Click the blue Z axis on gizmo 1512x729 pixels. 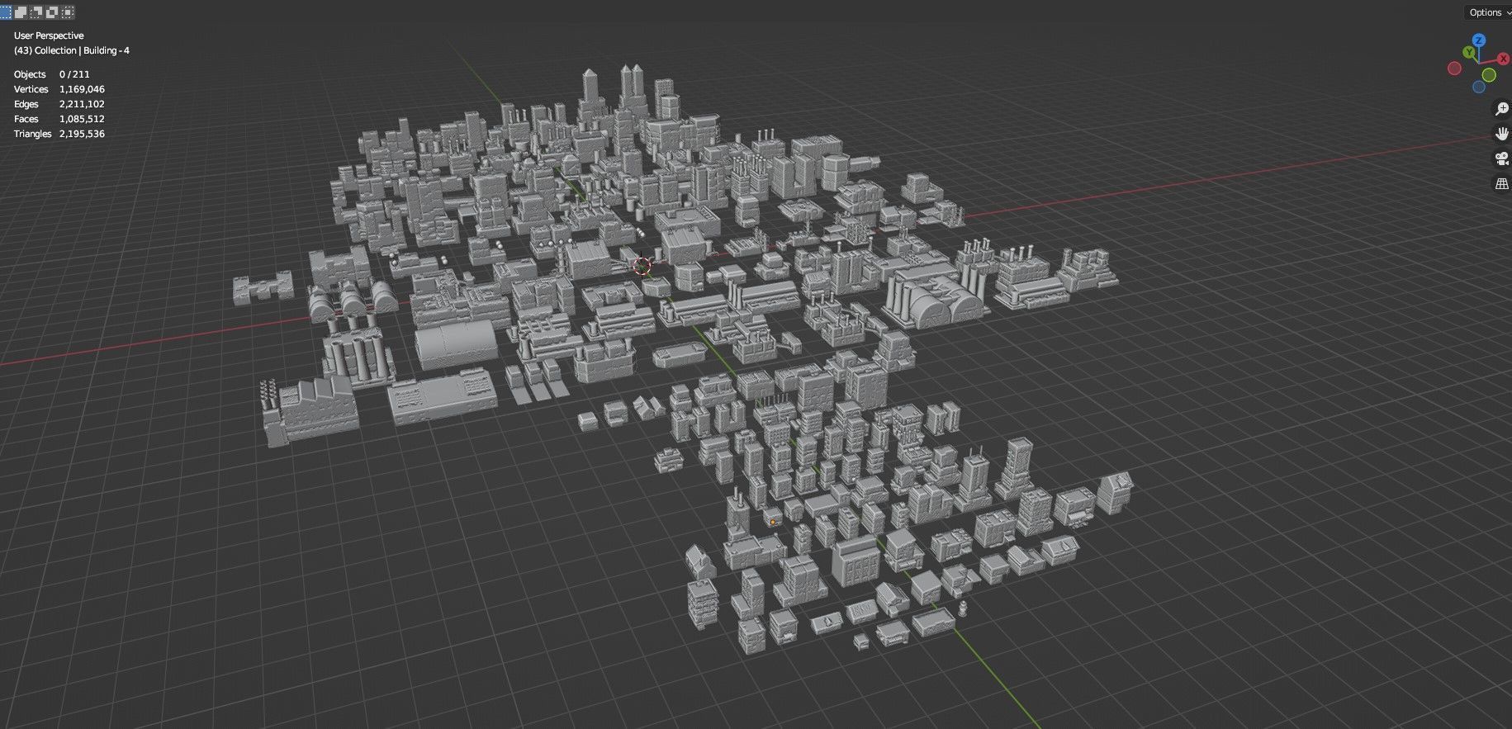point(1479,40)
